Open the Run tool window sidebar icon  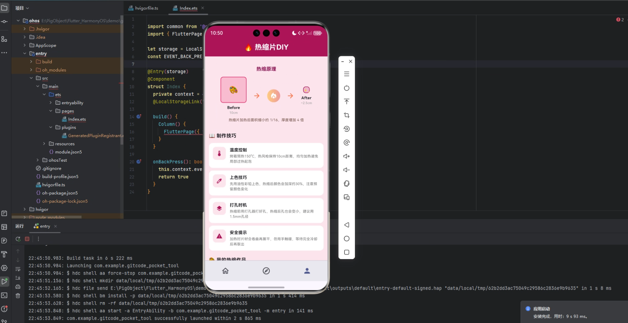point(4,282)
